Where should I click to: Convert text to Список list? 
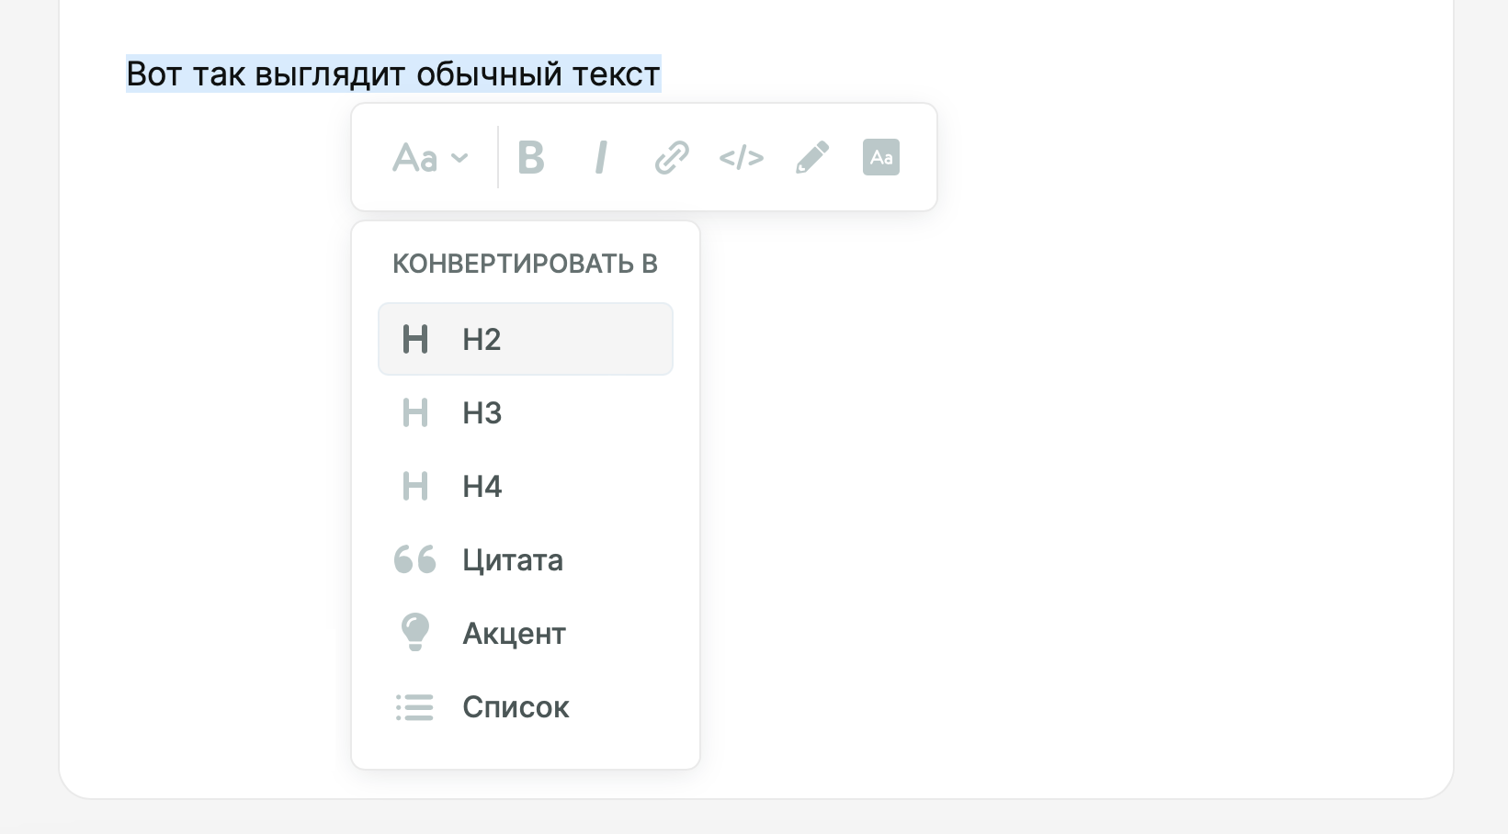point(526,706)
